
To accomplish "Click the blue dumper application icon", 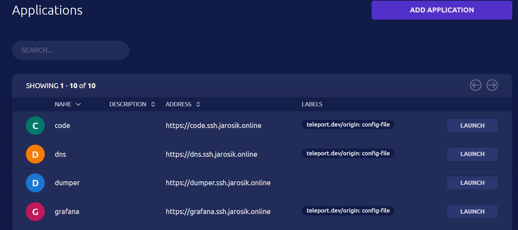I will tap(35, 183).
